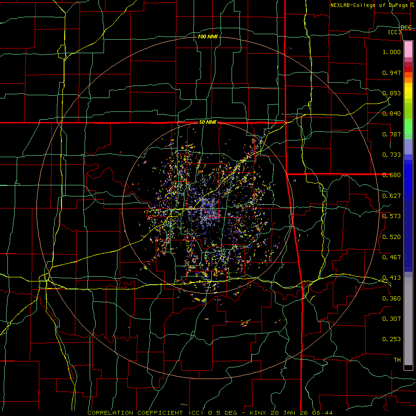
Task: Click the TH threshold label on scale
Action: click(x=397, y=360)
